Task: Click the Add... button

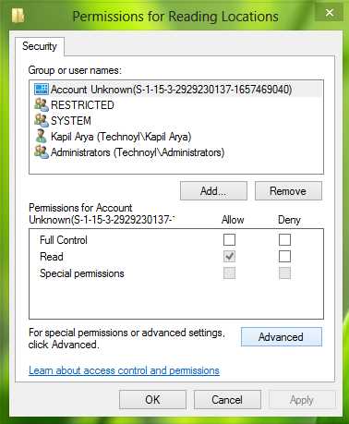Action: click(x=213, y=191)
